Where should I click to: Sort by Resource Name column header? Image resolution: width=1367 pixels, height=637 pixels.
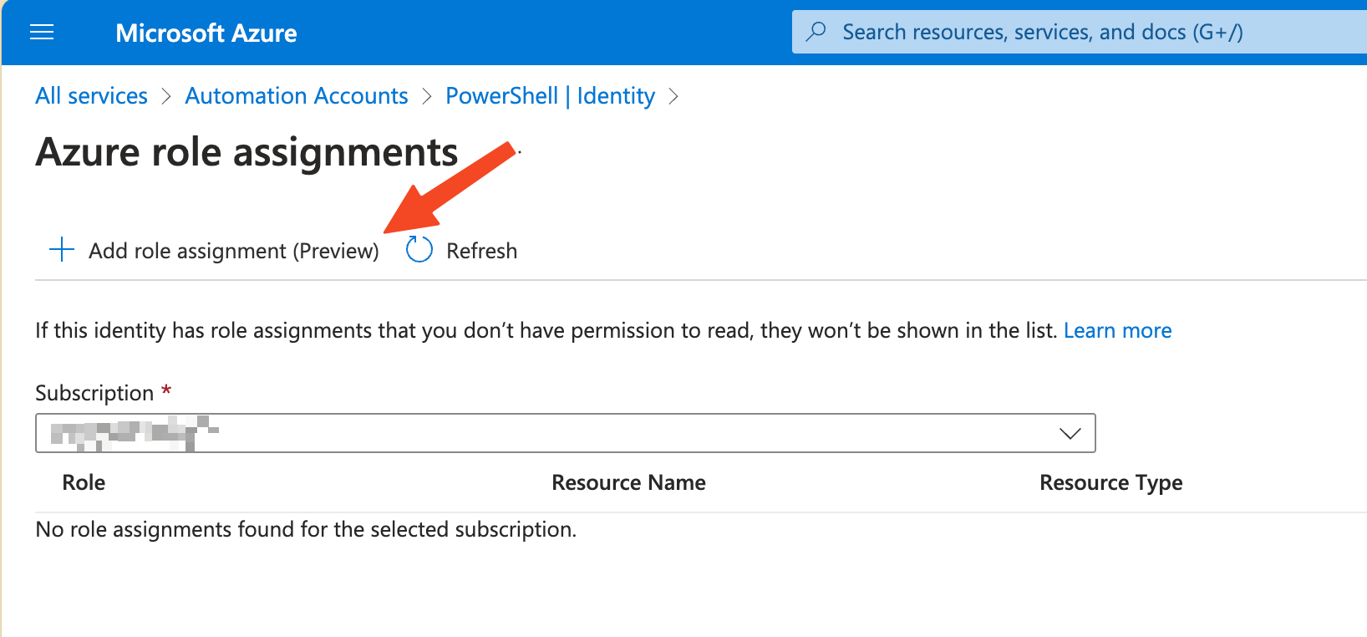pos(628,482)
